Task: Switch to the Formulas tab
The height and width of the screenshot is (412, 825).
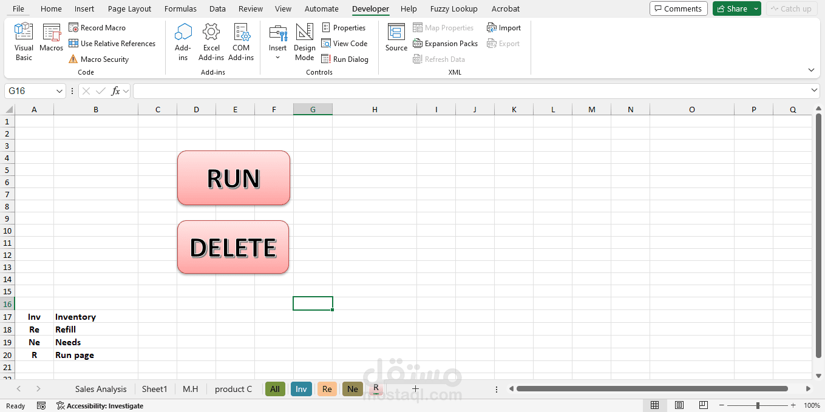Action: (180, 8)
